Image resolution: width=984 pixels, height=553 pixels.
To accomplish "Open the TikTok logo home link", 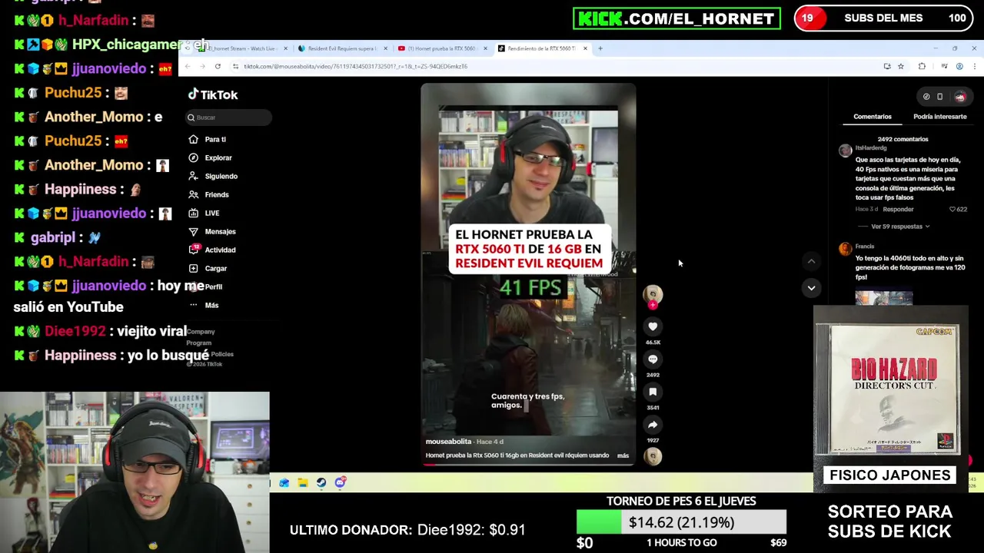I will [x=213, y=94].
